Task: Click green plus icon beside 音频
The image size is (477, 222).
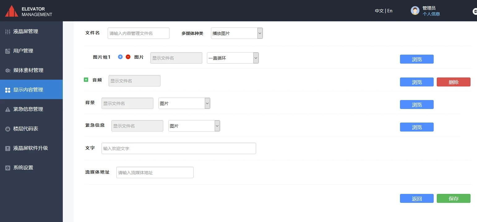Action: 86,80
